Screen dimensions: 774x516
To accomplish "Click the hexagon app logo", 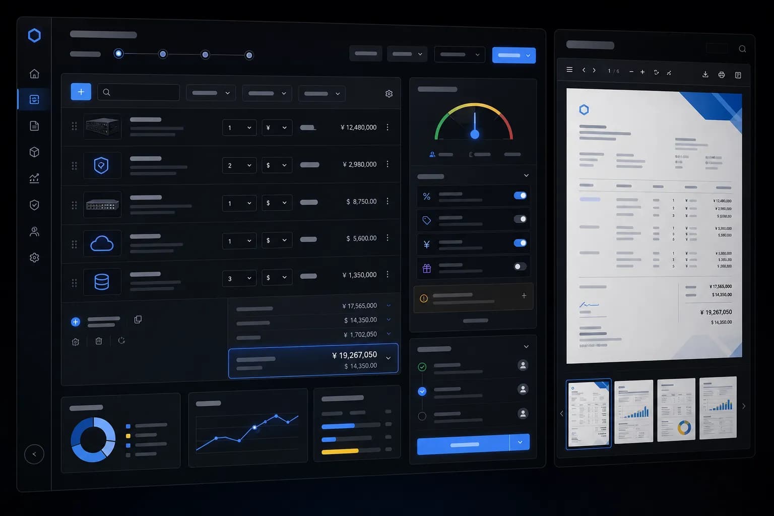I will 34,35.
